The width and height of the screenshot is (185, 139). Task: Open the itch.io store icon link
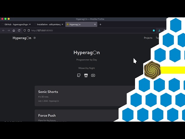tap(86, 75)
